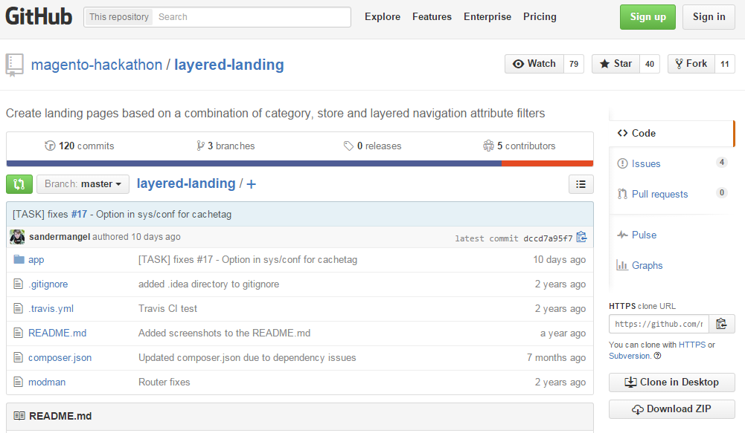745x433 pixels.
Task: Copy clone URL using the clipboard button
Action: (x=721, y=324)
